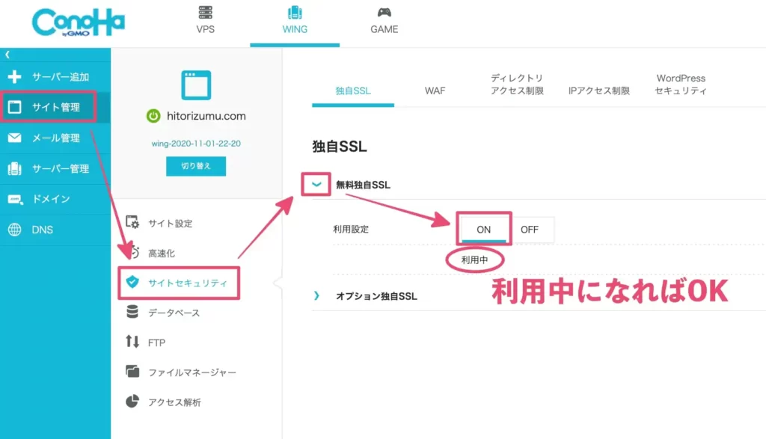Switch to the WING service tab
The height and width of the screenshot is (439, 766).
click(295, 23)
